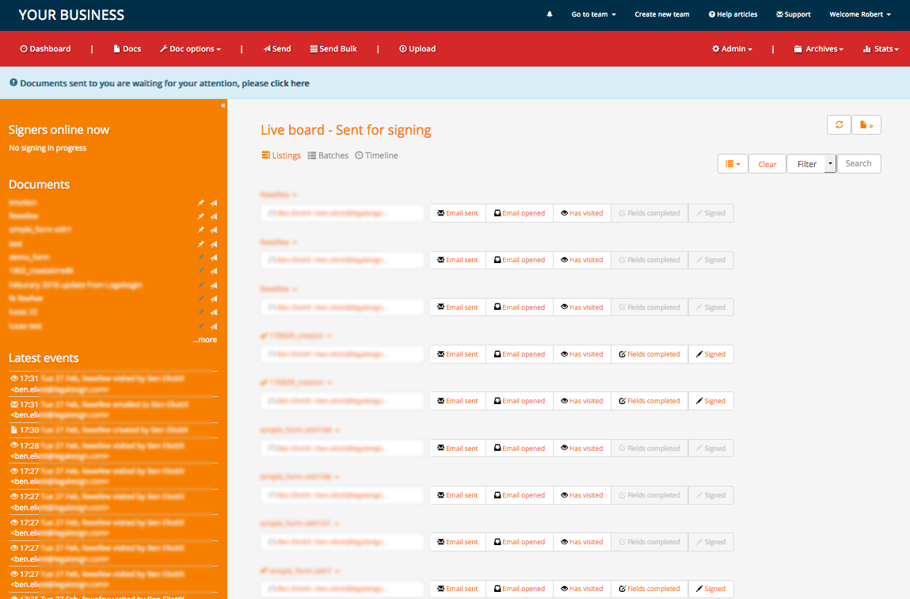910x599 pixels.
Task: Switch to the Timeline view
Action: coord(376,155)
